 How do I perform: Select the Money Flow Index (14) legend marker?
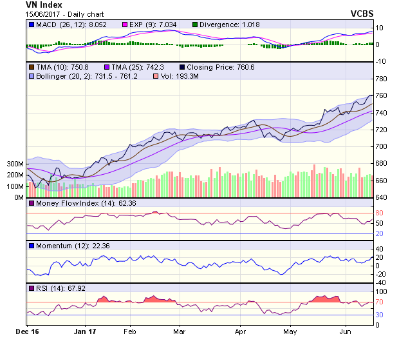pyautogui.click(x=32, y=204)
